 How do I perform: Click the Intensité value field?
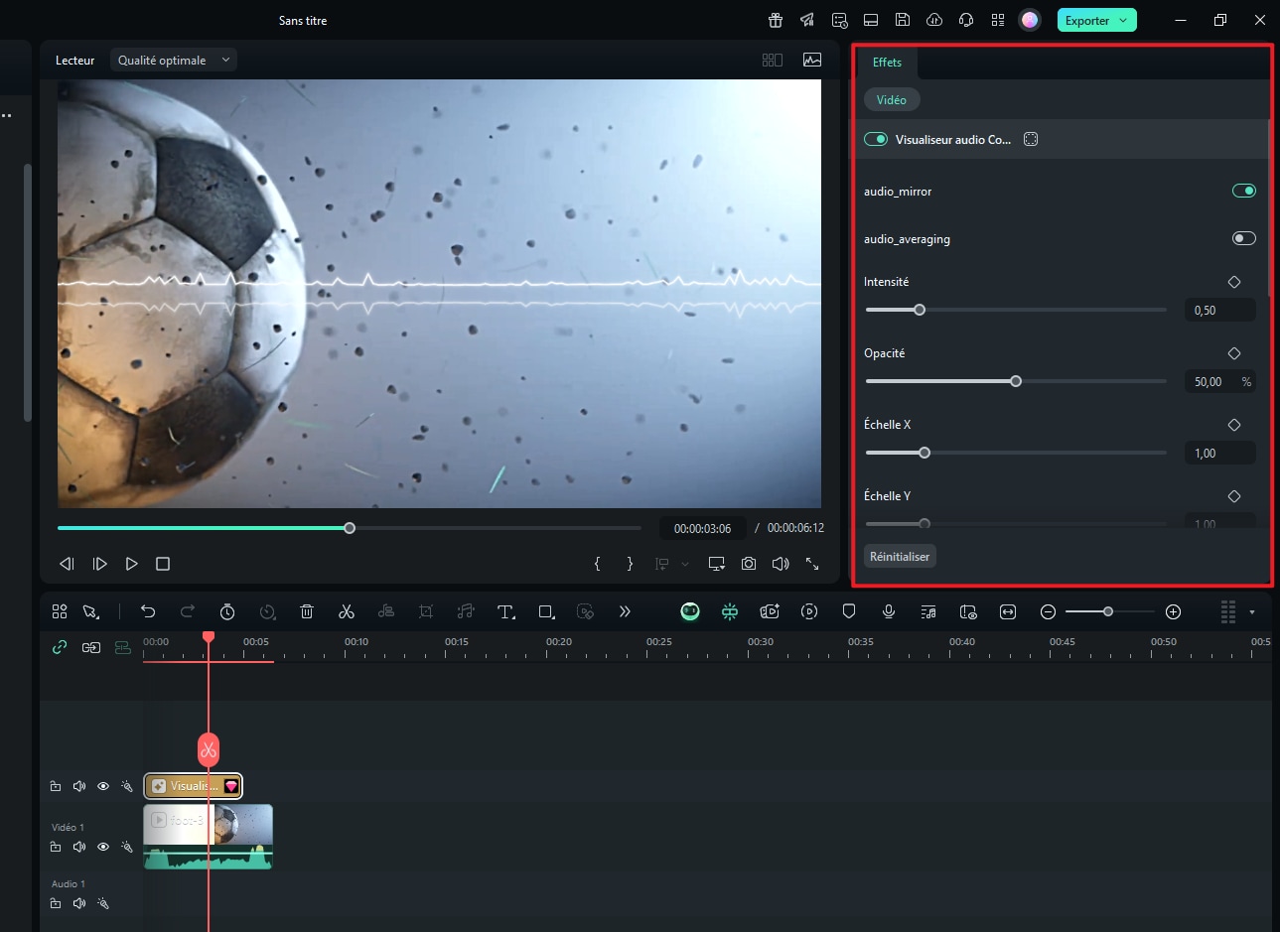[x=1218, y=311]
